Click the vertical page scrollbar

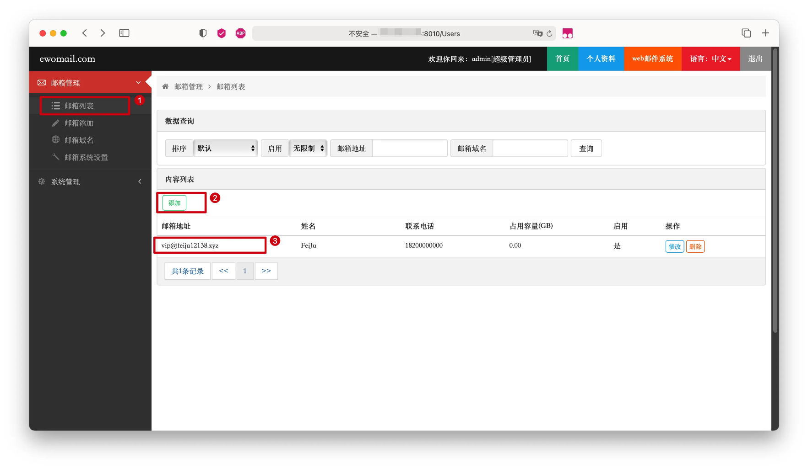tap(775, 190)
